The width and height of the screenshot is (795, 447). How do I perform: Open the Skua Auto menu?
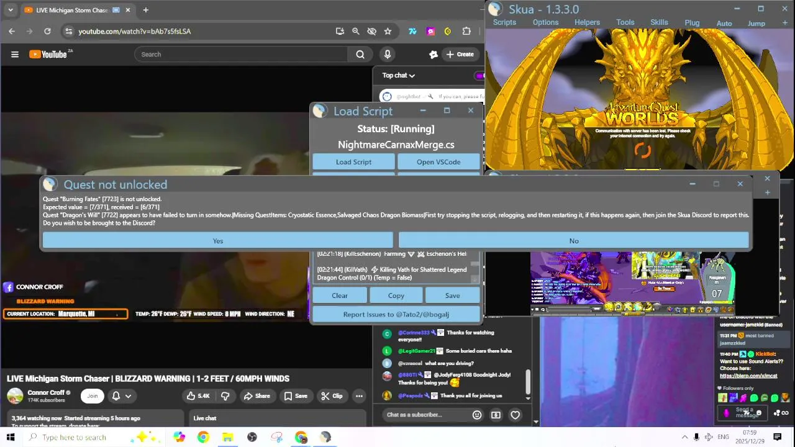[x=724, y=24]
